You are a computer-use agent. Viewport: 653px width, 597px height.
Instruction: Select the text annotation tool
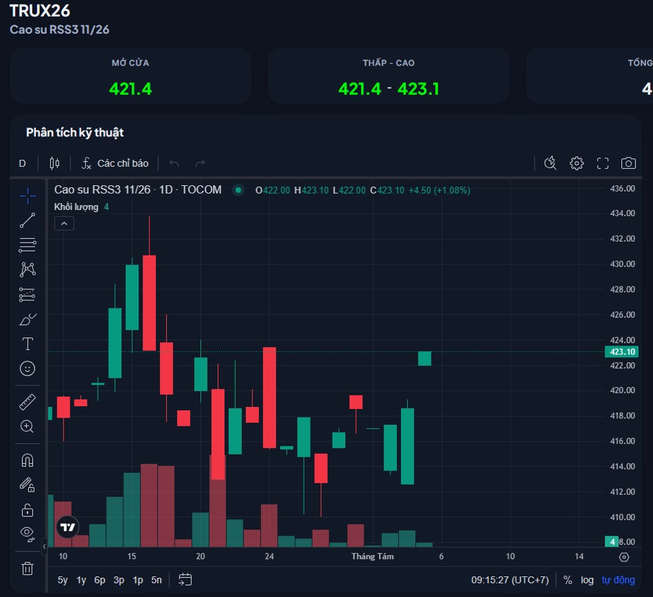(28, 344)
